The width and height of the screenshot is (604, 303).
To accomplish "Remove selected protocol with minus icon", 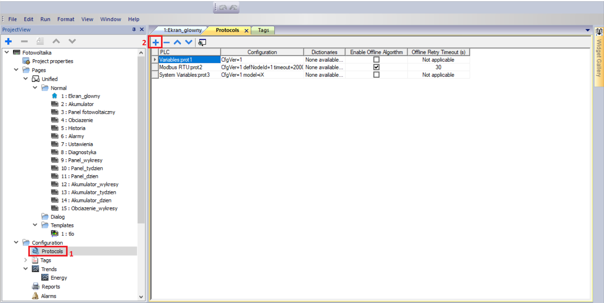I will [167, 42].
